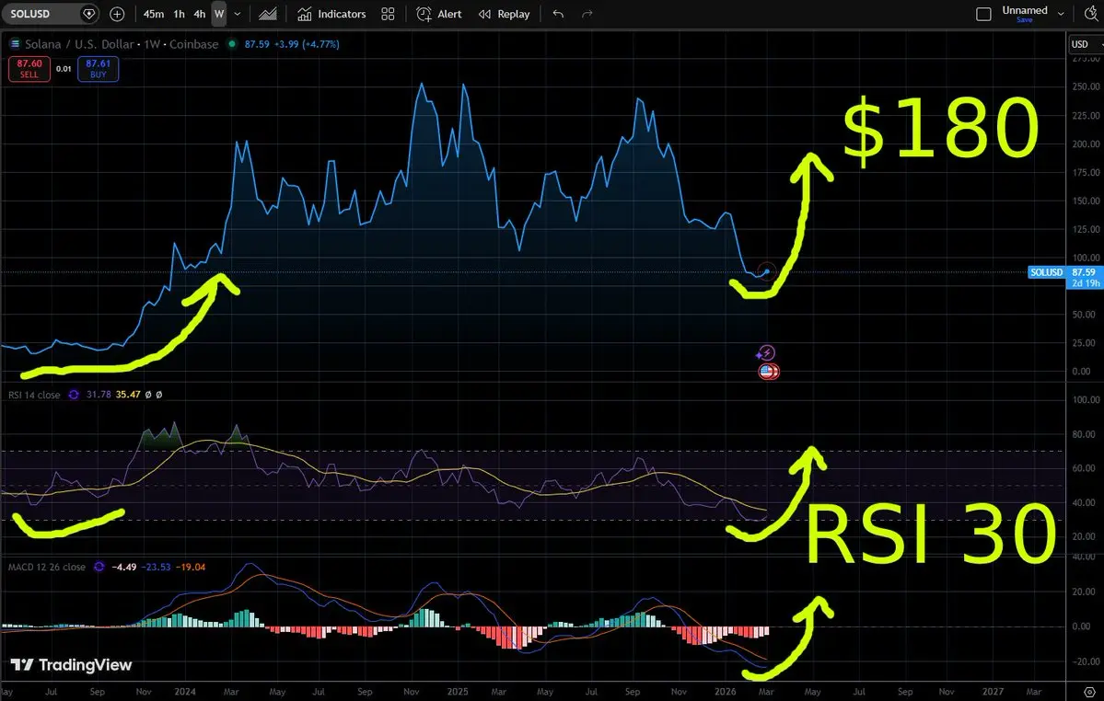The height and width of the screenshot is (701, 1104).
Task: Click the 100.00 label on main price scale
Action: coord(1086,258)
